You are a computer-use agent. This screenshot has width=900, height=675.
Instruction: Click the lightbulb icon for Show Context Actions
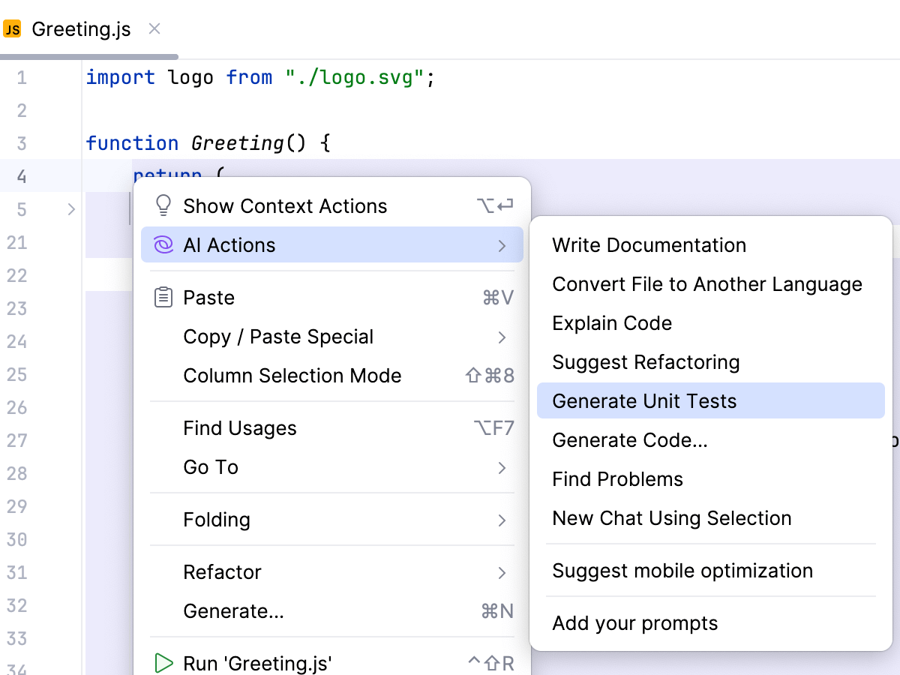pyautogui.click(x=163, y=205)
